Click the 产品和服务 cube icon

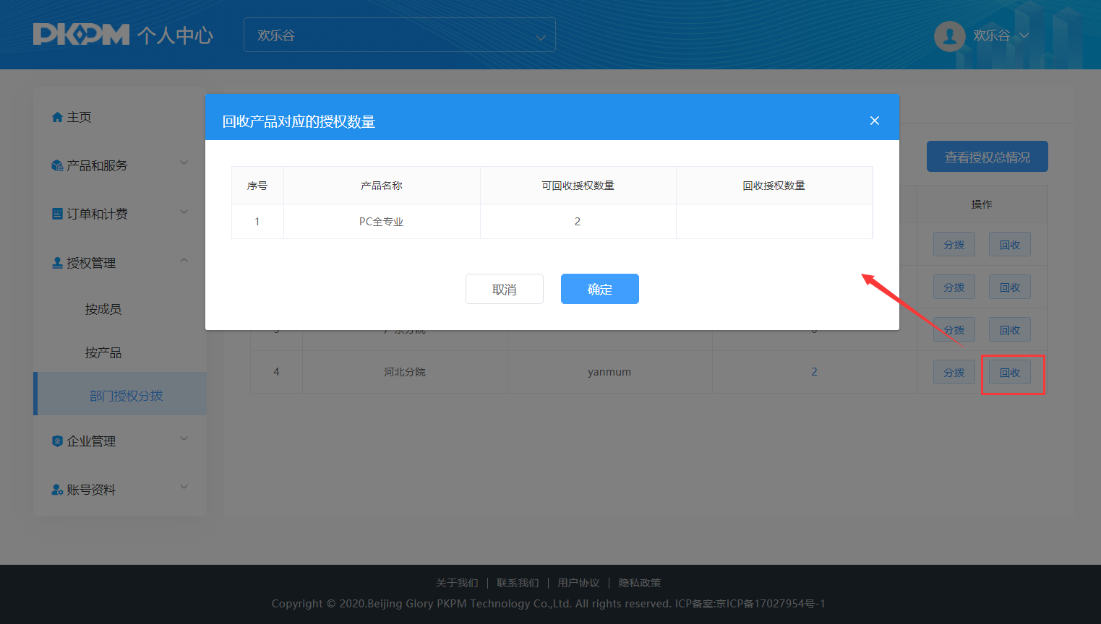[x=57, y=165]
